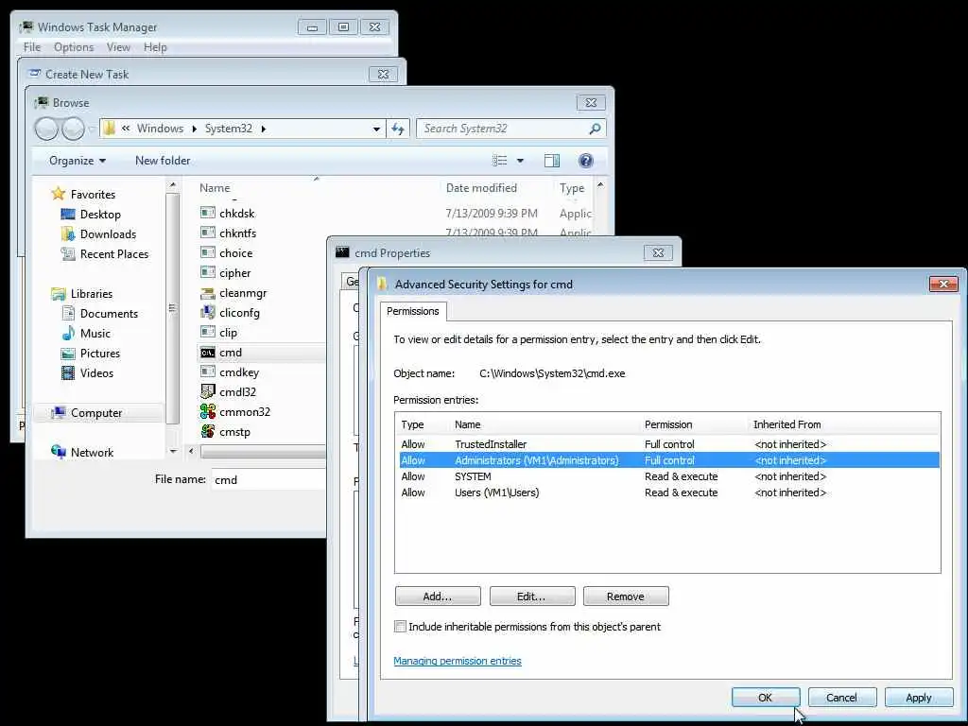Open the File menu in Task Manager
Screen dimensions: 968x726
pos(32,47)
